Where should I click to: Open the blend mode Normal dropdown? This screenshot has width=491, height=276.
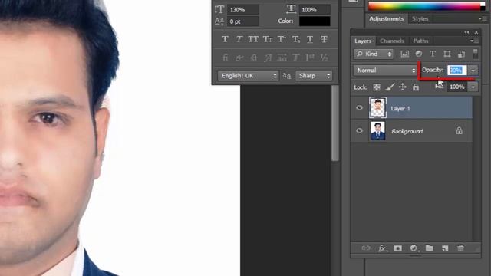385,71
